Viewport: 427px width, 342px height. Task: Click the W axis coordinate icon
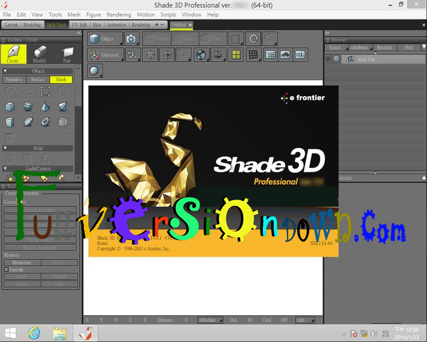pyautogui.click(x=133, y=55)
